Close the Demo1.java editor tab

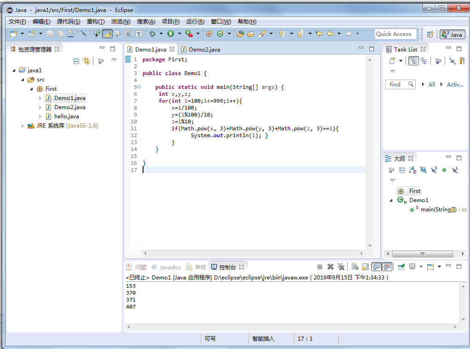tap(172, 49)
